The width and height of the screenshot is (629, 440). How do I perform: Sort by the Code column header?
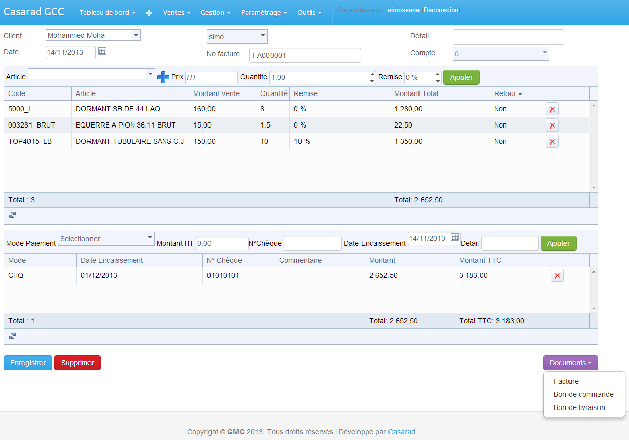click(x=38, y=93)
